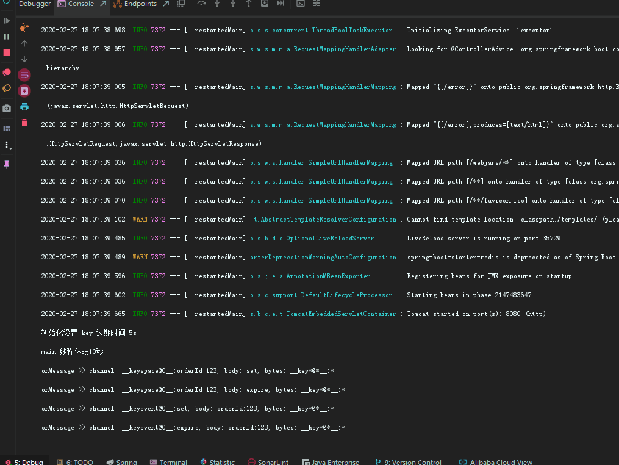
Task: Open the SonarLint tool window
Action: [x=268, y=461]
